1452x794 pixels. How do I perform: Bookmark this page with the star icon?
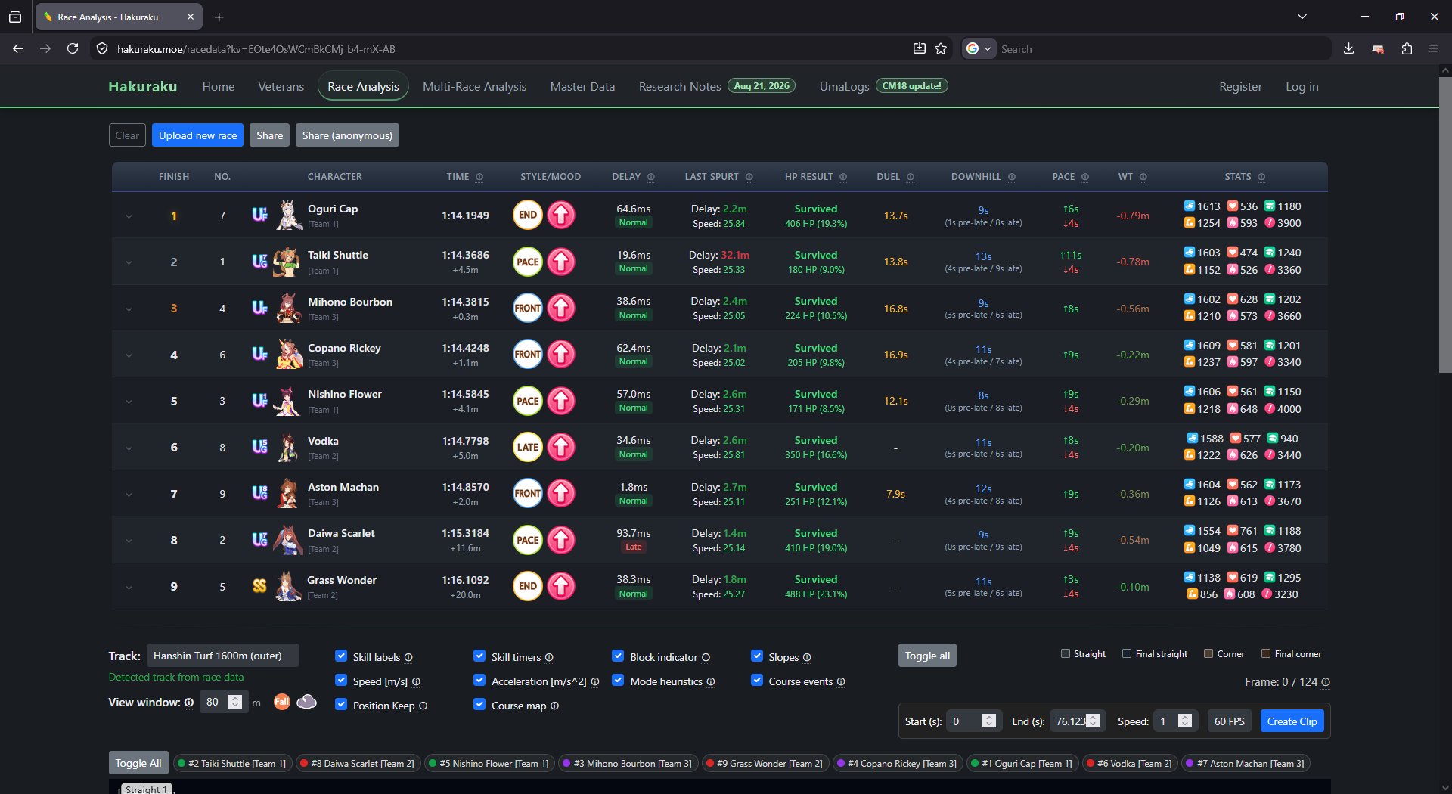pyautogui.click(x=941, y=48)
